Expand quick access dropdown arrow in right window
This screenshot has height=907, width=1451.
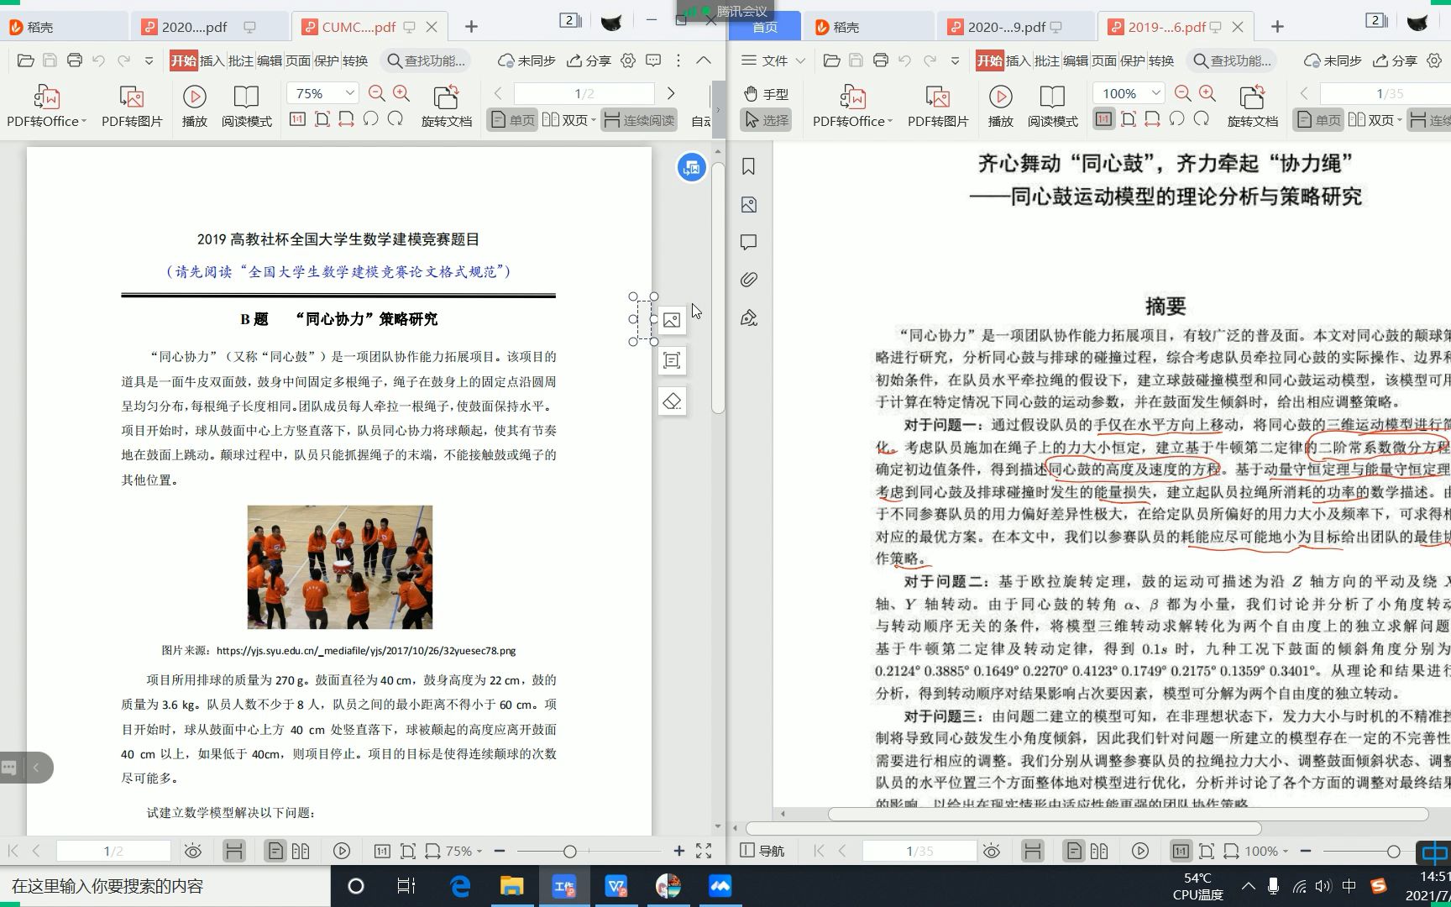(956, 60)
